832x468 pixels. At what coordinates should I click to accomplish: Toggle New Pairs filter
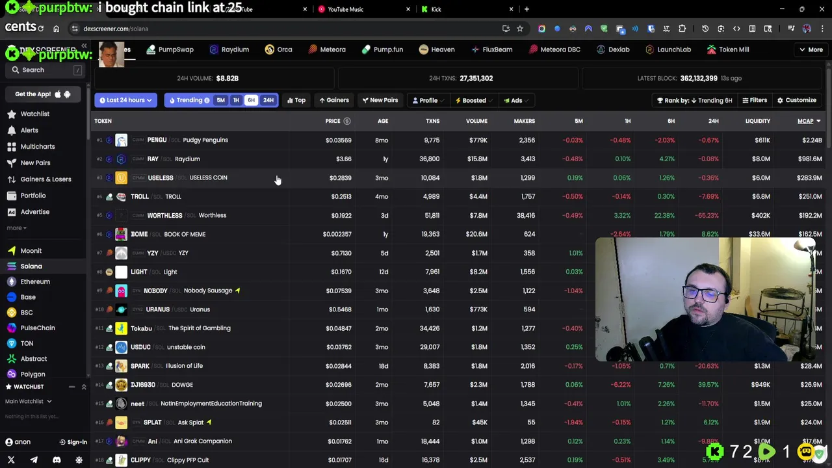380,100
